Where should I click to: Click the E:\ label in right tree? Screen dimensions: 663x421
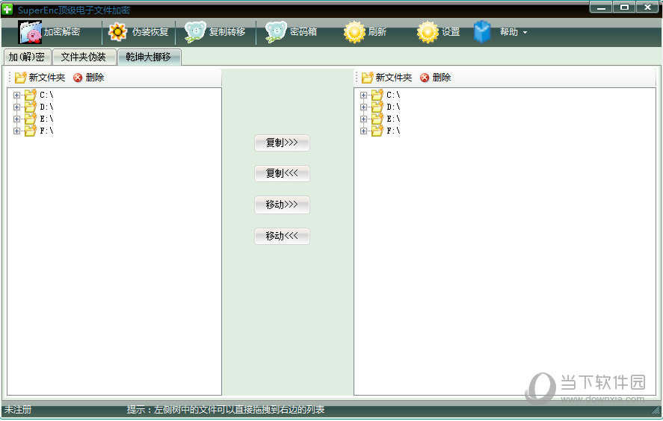(393, 119)
